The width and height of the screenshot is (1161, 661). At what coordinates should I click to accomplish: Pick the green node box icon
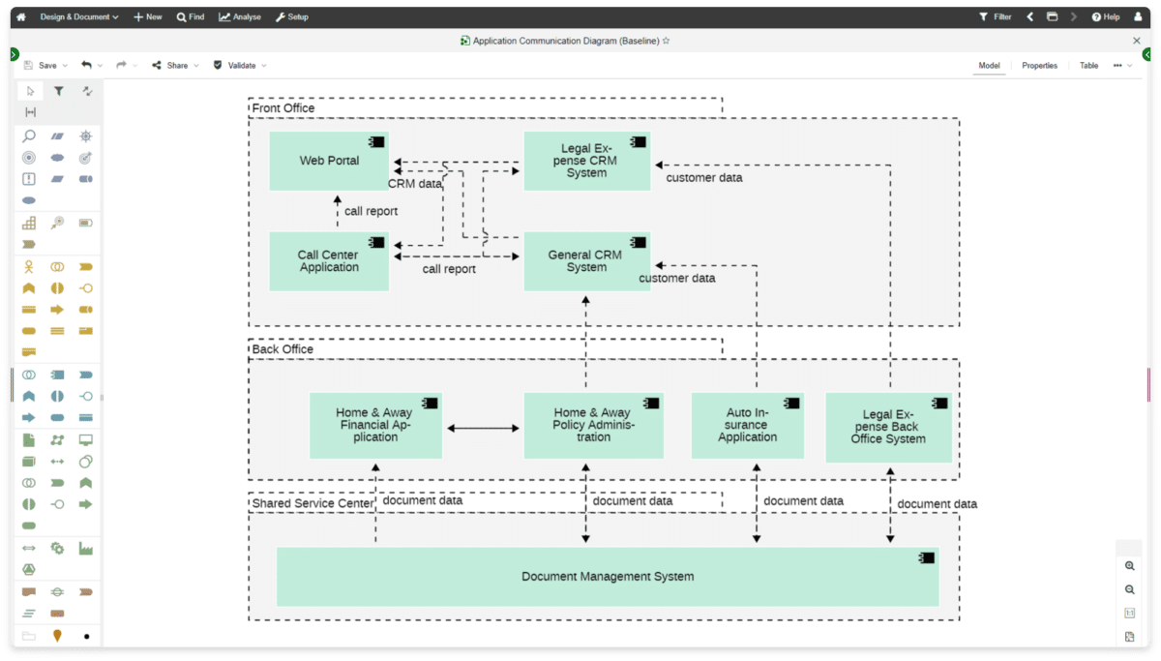pos(29,461)
